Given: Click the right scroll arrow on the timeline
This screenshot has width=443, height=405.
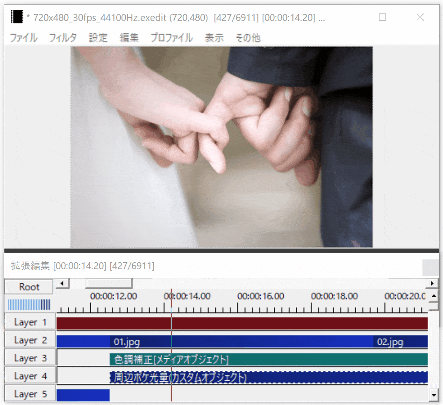Looking at the screenshot, I should tap(432, 283).
